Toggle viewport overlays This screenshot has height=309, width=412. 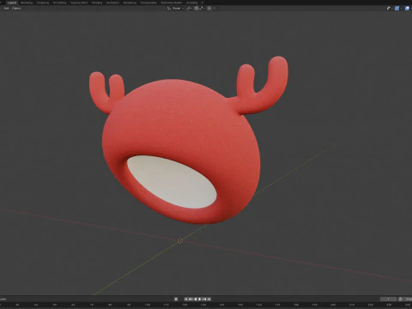coord(408,9)
